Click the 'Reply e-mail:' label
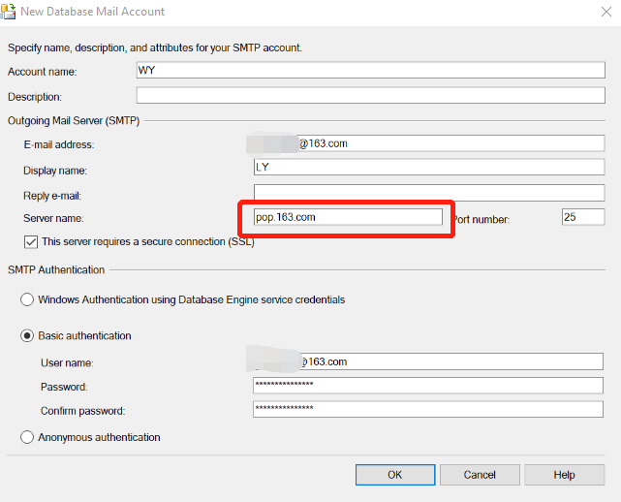The height and width of the screenshot is (502, 621). pyautogui.click(x=52, y=196)
